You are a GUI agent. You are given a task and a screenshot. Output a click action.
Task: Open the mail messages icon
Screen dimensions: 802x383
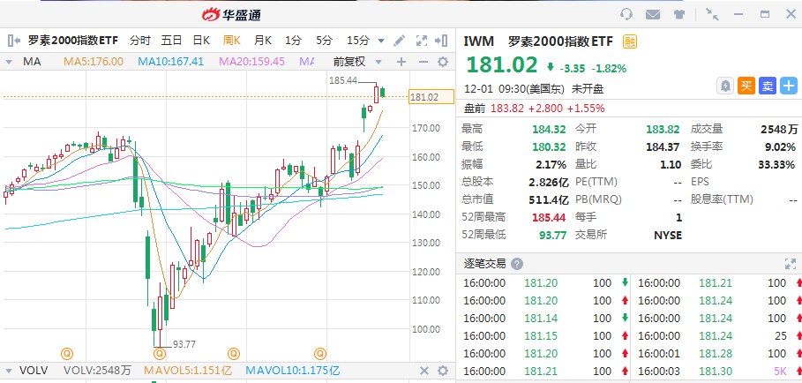653,14
